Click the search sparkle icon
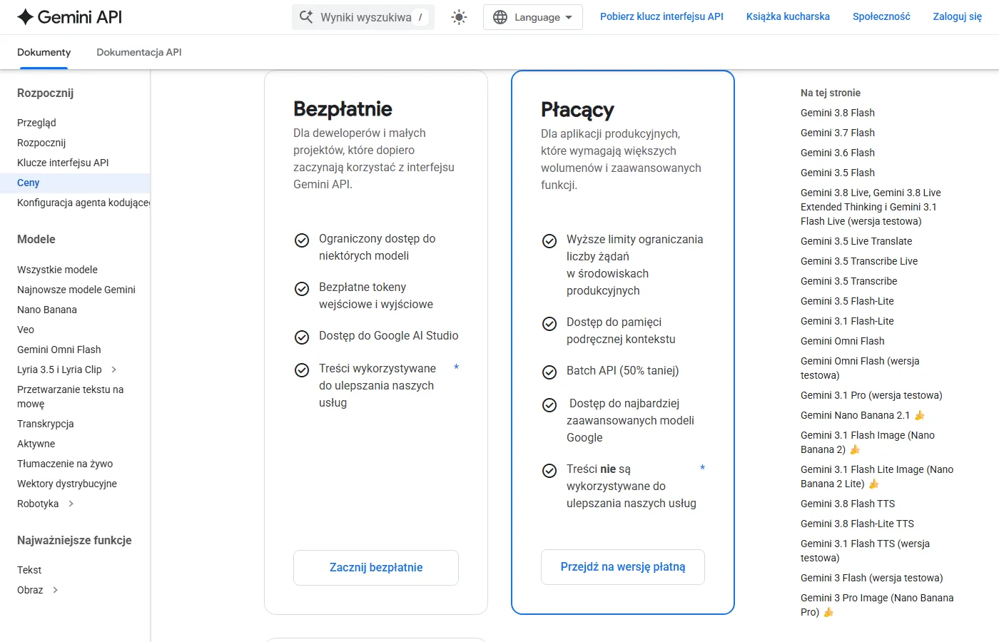This screenshot has width=999, height=642. coord(306,17)
